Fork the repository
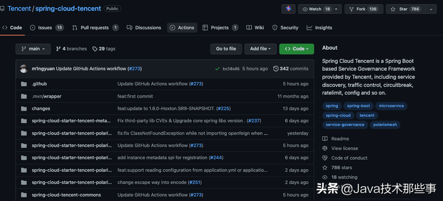The height and width of the screenshot is (201, 443). point(364,9)
